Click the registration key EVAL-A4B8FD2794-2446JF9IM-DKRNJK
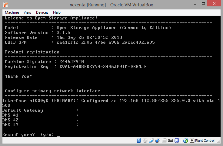Image resolution: width=223 pixels, height=146 pixels. 103,66
